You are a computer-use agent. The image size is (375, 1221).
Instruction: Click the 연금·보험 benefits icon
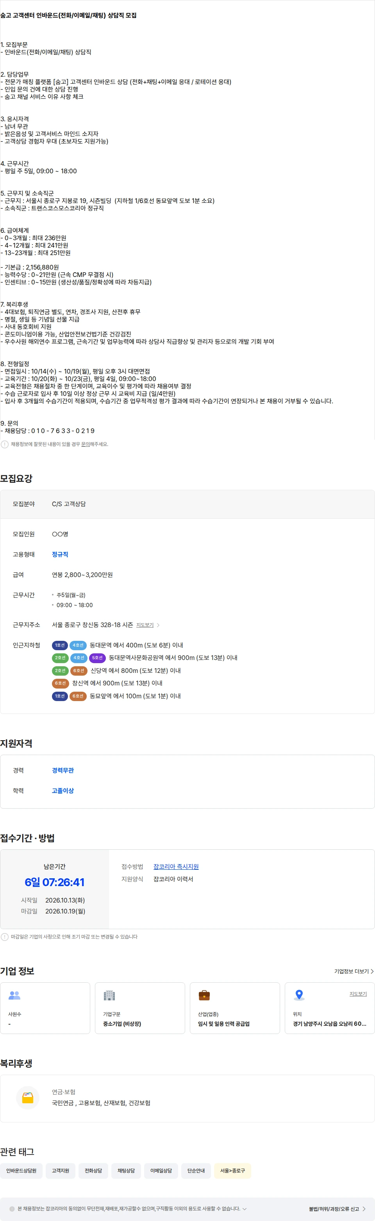click(28, 1098)
